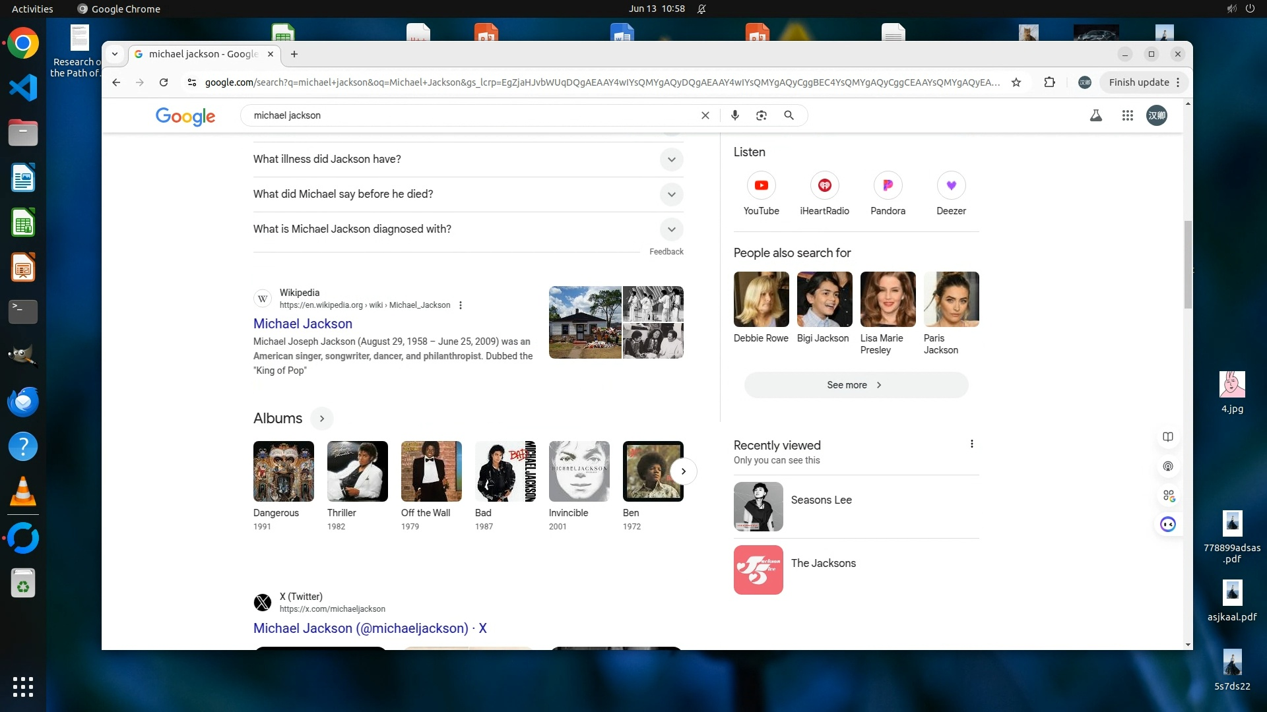1267x712 pixels.
Task: Expand "What did Michael say before he died?"
Action: click(x=671, y=194)
